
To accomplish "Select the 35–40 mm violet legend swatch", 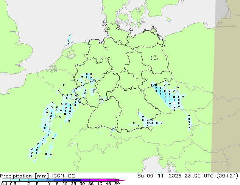I will coord(94,180).
